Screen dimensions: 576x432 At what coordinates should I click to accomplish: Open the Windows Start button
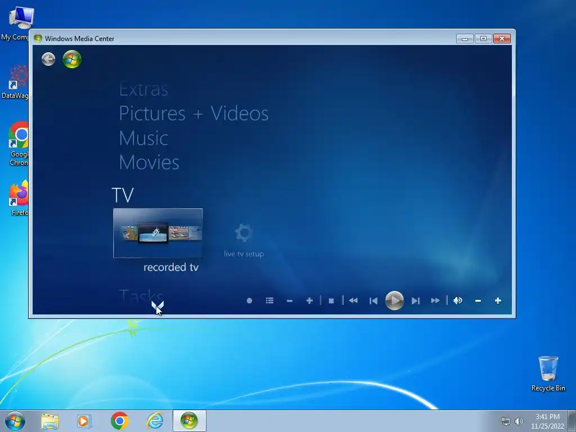coord(15,421)
